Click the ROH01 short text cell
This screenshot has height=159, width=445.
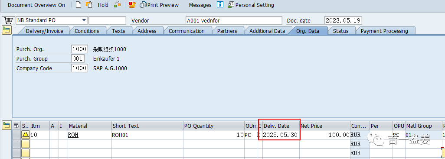147,135
